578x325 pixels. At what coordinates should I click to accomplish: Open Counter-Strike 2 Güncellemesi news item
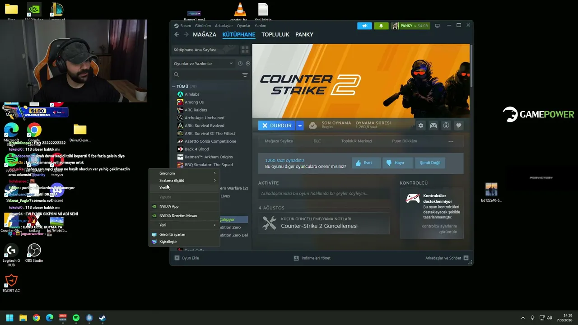(324, 223)
